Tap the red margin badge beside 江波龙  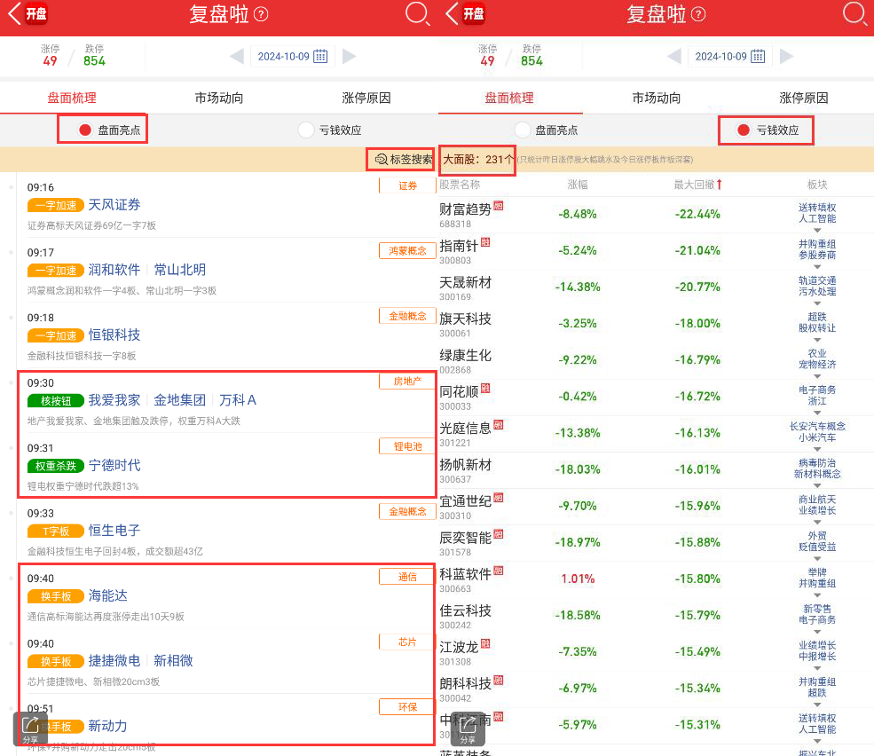coord(485,643)
